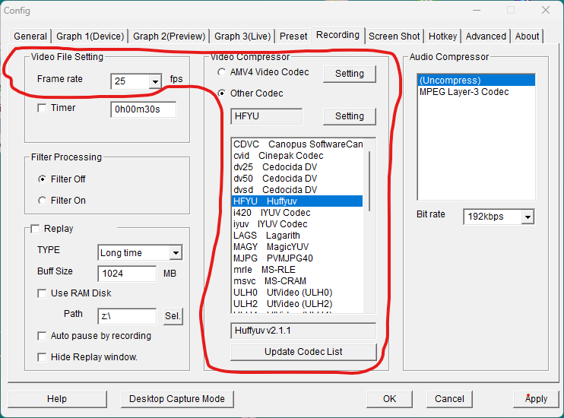Image resolution: width=564 pixels, height=418 pixels.
Task: Open AMV4 Video Codec Setting
Action: pyautogui.click(x=349, y=74)
